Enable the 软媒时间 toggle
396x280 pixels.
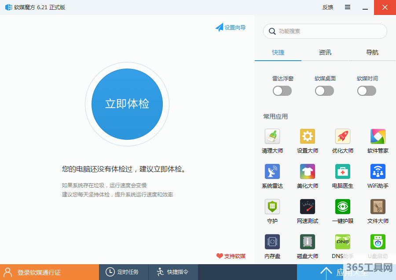coord(367,91)
